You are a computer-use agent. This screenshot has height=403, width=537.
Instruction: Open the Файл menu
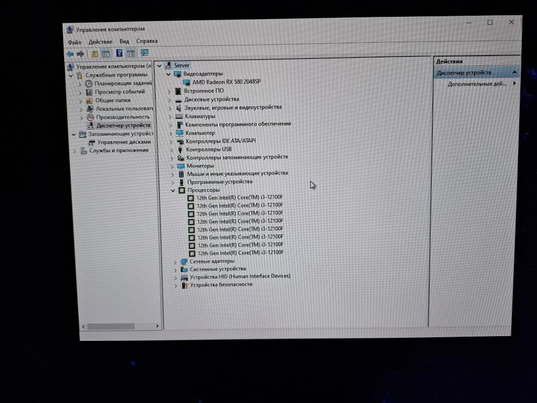75,43
